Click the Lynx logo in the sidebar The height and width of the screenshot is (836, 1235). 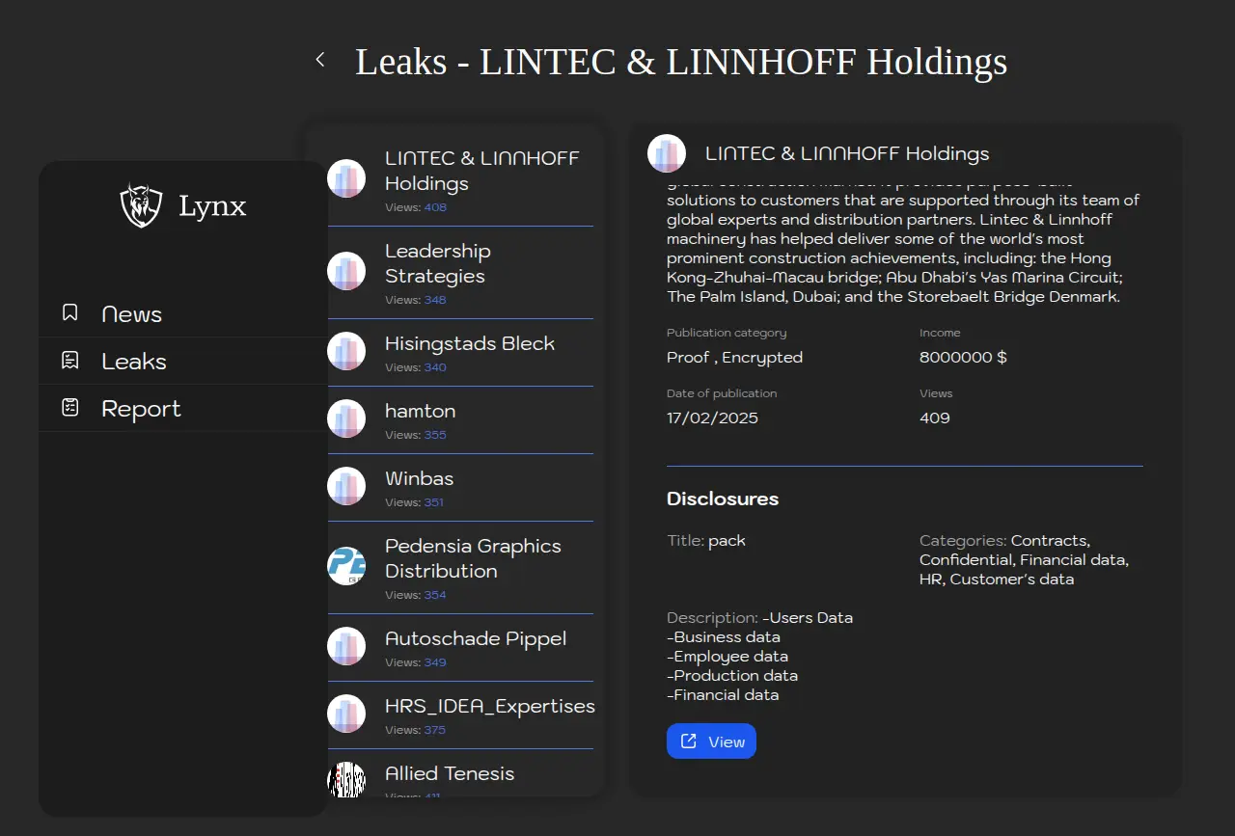tap(141, 205)
